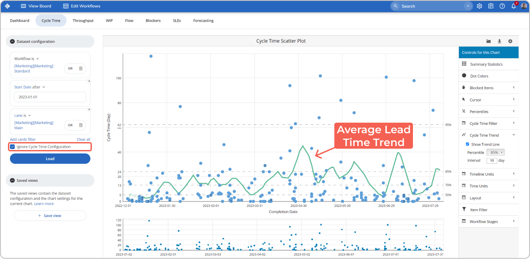
Task: Open the clipboard icon in top bar
Action: [x=491, y=6]
